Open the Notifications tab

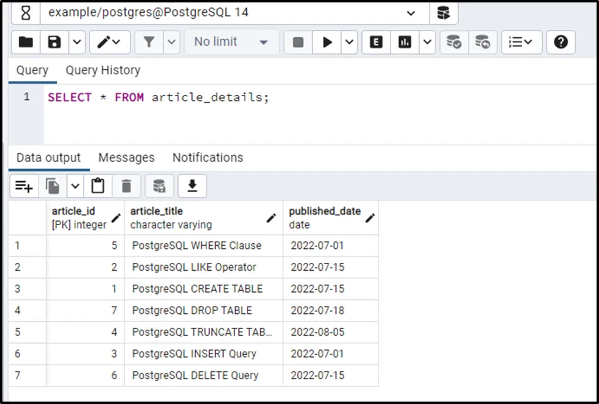[x=207, y=158]
